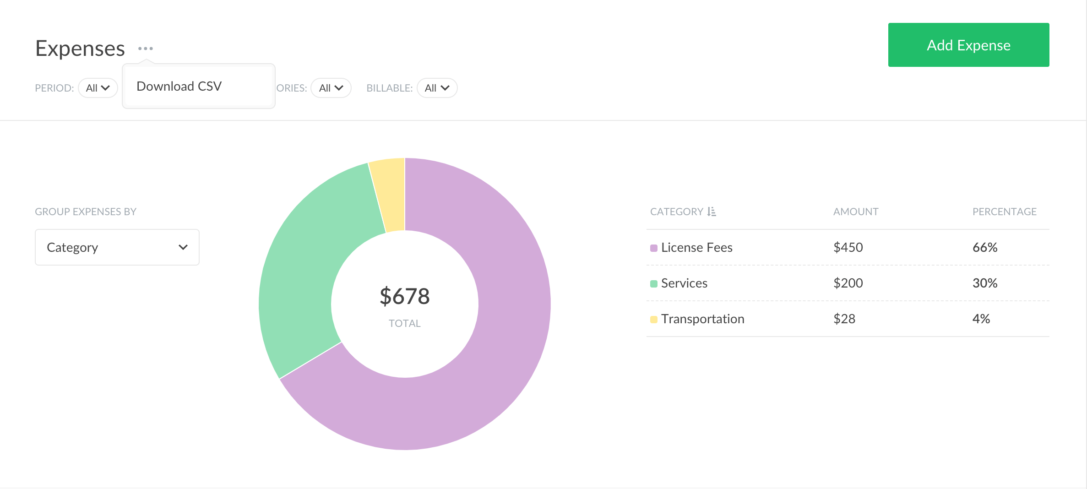Screen dimensions: 1087x489
Task: Select Download CSV from the popup menu
Action: click(179, 87)
